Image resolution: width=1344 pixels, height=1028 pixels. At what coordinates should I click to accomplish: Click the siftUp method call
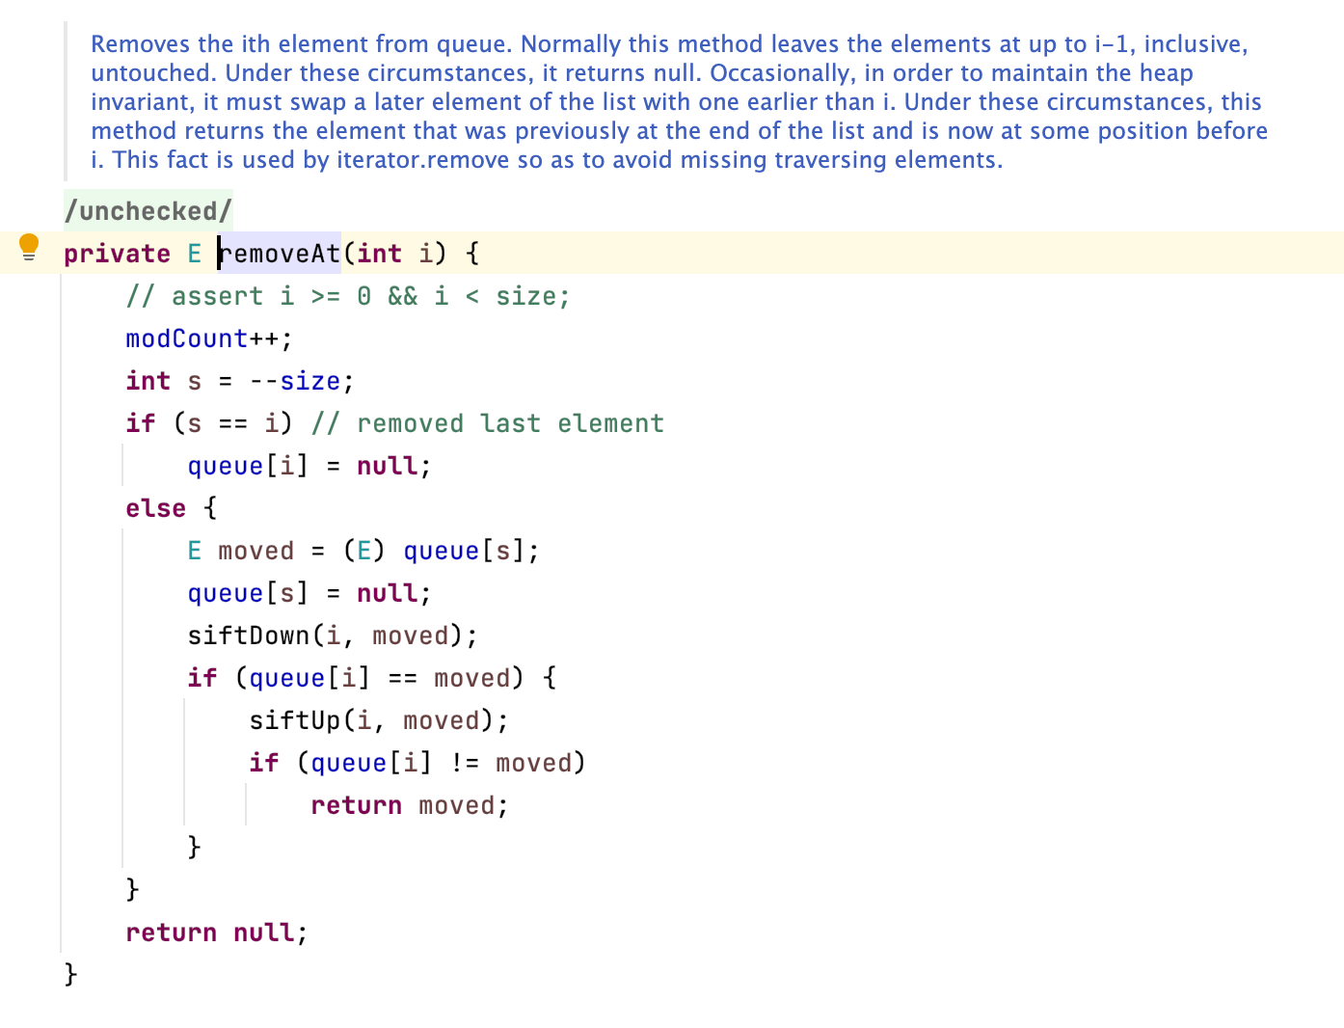click(294, 720)
